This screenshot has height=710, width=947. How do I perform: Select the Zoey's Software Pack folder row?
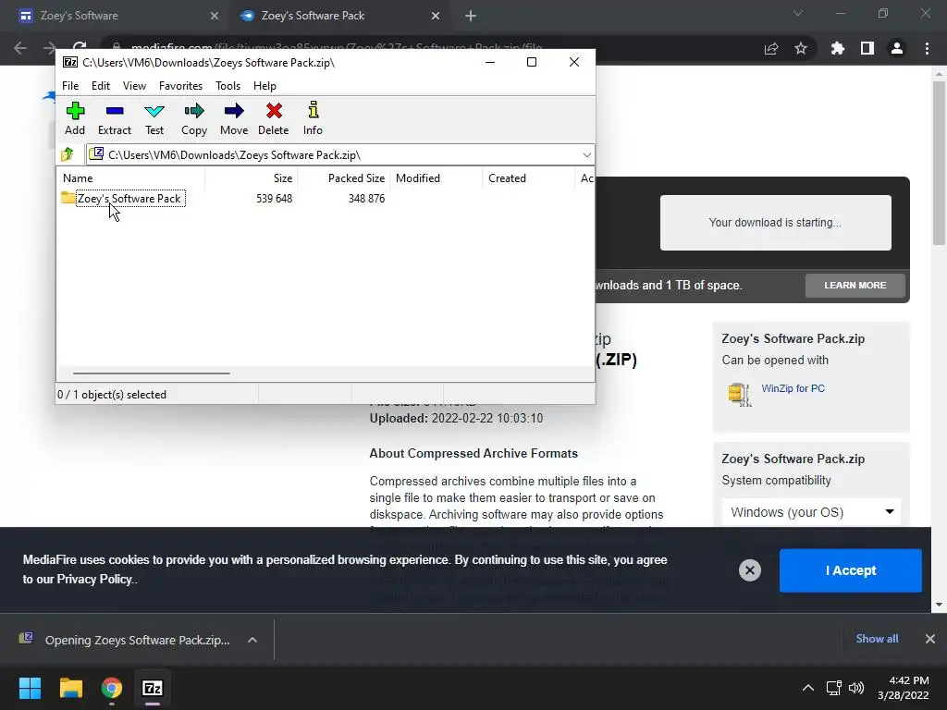point(129,198)
